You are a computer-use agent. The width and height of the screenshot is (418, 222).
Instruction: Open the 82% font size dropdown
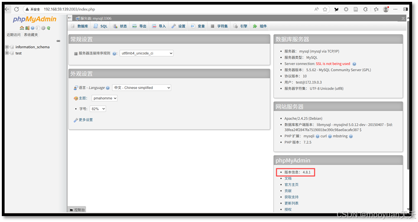(98, 109)
